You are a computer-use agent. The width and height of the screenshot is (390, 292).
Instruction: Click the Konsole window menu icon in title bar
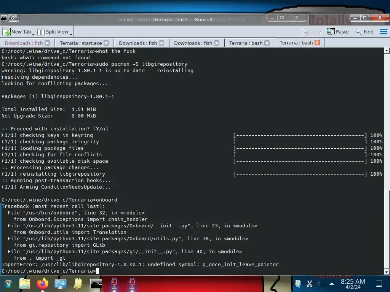pos(3,18)
